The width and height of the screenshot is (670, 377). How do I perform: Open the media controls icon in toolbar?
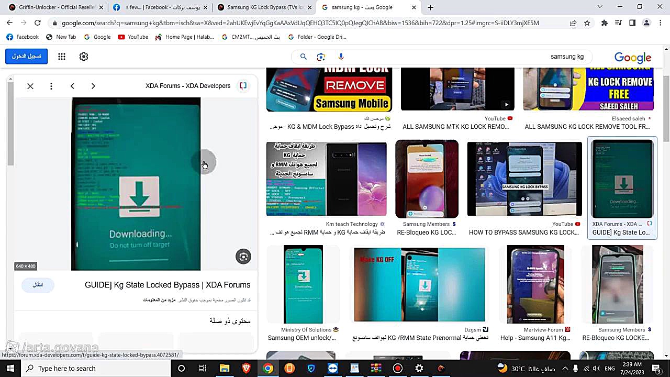(619, 23)
